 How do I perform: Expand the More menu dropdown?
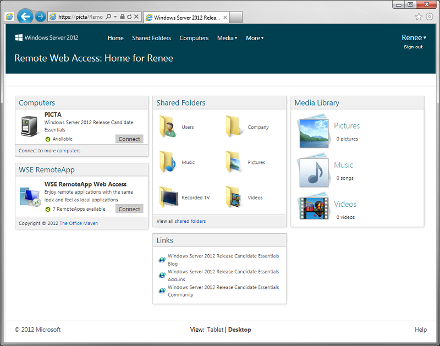(255, 38)
